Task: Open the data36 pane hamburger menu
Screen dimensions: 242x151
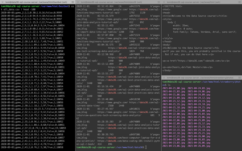Action: point(159,2)
